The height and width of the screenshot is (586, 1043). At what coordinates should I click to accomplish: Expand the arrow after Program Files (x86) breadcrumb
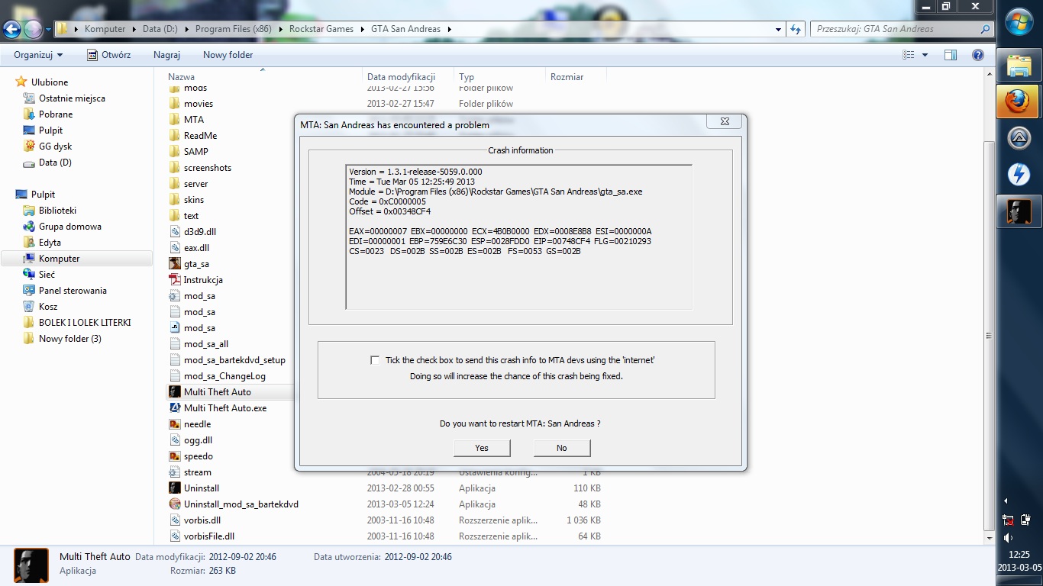click(279, 29)
